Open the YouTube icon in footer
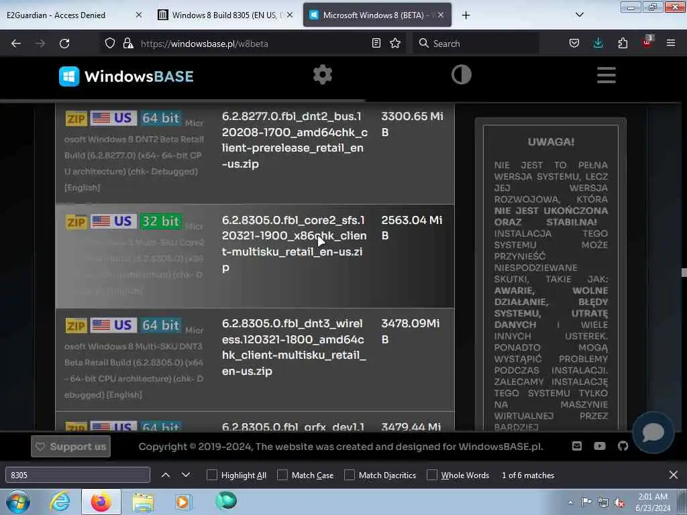The width and height of the screenshot is (687, 515). click(600, 446)
